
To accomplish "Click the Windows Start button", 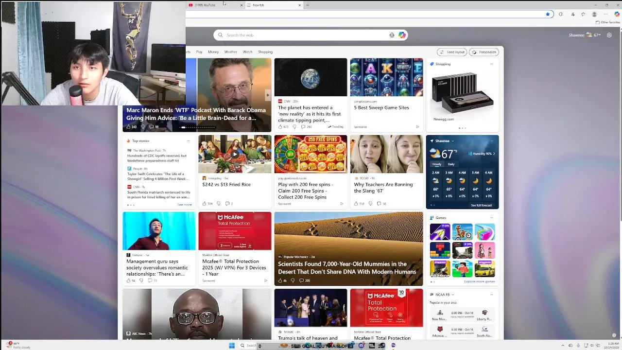I will point(232,346).
